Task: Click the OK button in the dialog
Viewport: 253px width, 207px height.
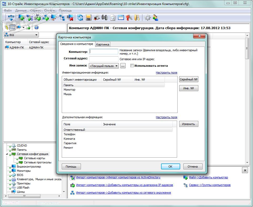Action: [x=171, y=167]
